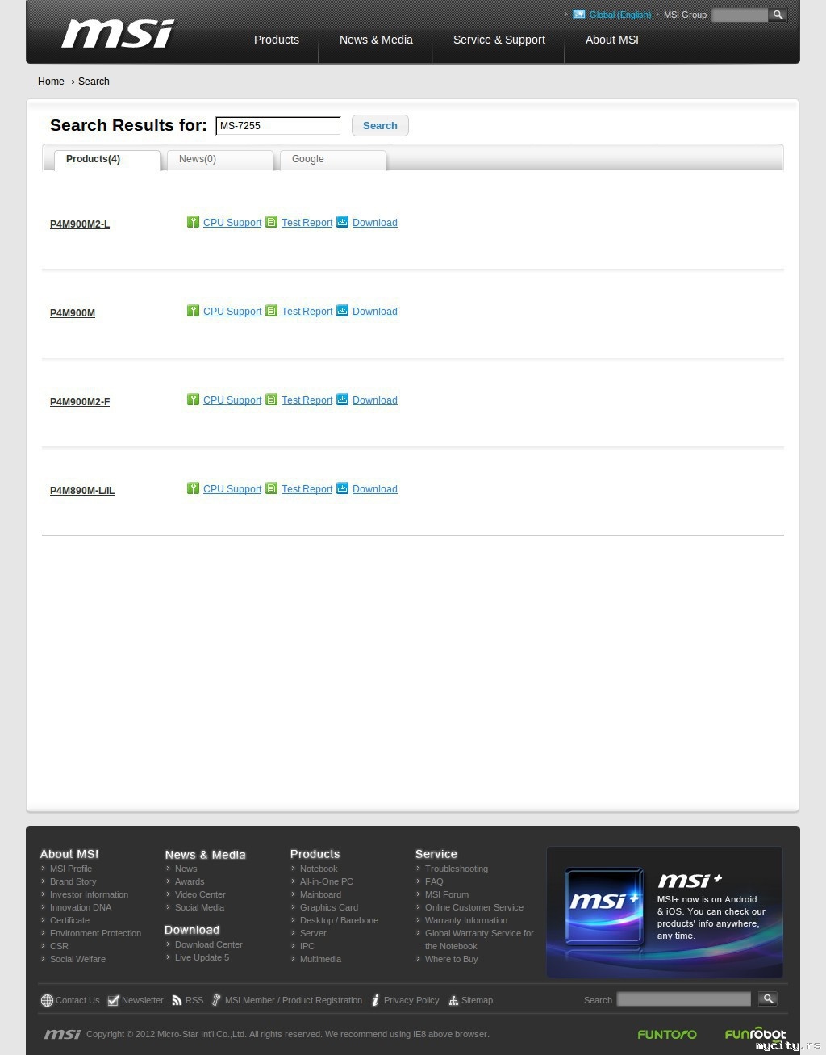Click the header search text box
This screenshot has height=1055, width=826.
point(740,15)
